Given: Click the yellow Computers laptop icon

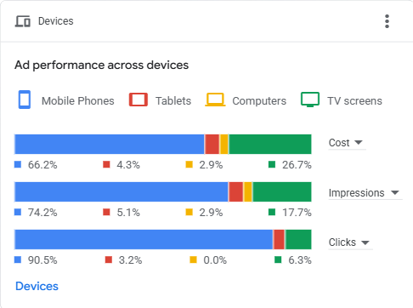Looking at the screenshot, I should pos(215,100).
